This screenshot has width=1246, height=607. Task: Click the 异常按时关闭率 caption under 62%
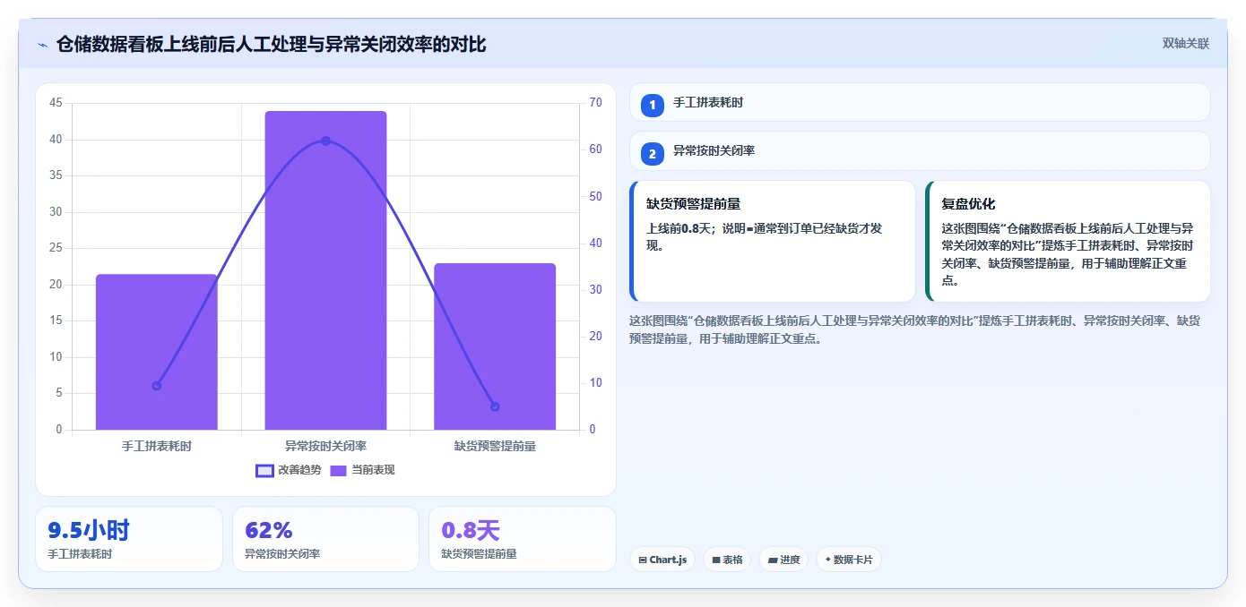[282, 554]
